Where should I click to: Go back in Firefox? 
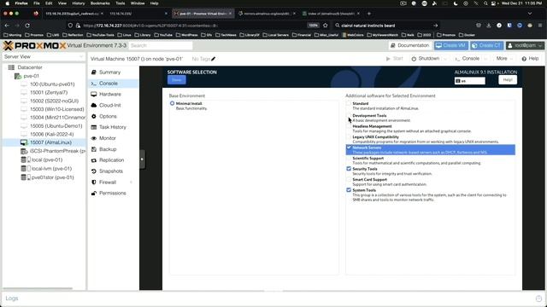coord(7,26)
